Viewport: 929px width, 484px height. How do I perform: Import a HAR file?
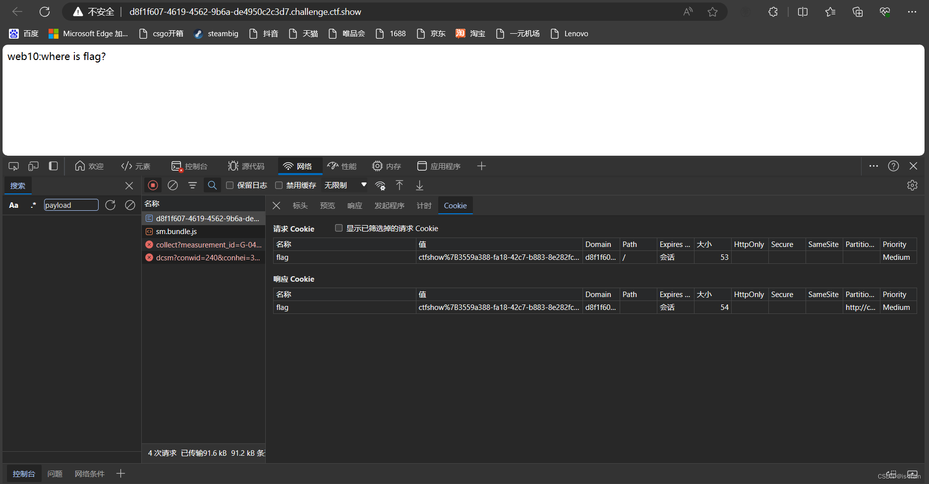[400, 185]
